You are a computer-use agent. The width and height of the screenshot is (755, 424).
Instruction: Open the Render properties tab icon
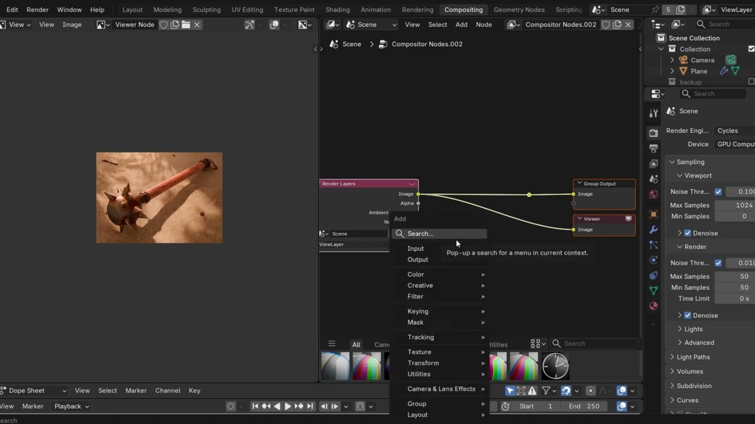[654, 133]
